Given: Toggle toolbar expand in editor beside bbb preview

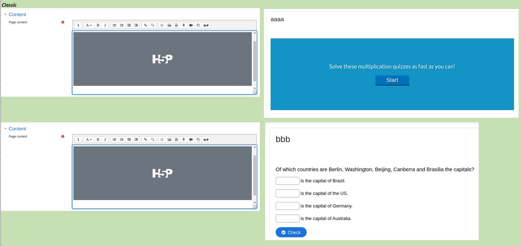Looking at the screenshot, I should pyautogui.click(x=78, y=139).
